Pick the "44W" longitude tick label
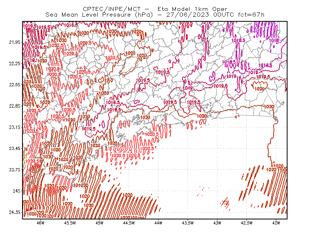310x240 pixels. tap(158, 223)
